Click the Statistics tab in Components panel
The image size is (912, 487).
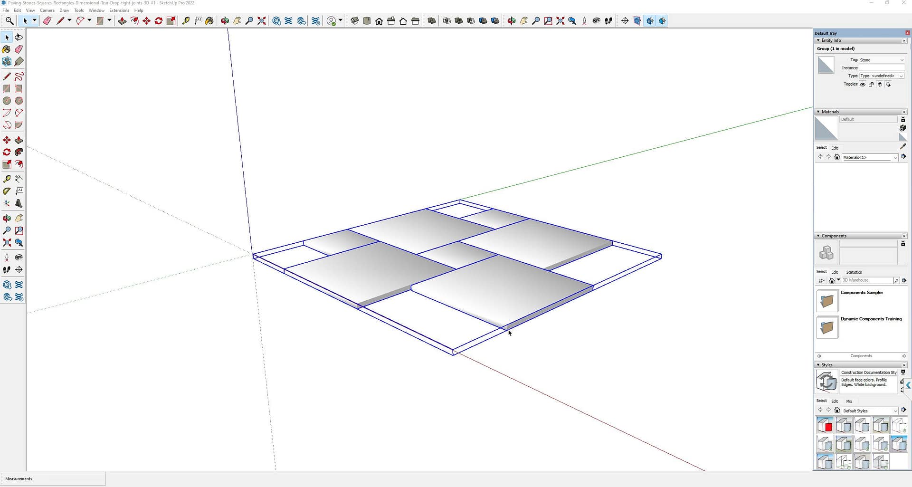(854, 272)
